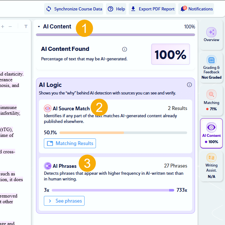Viewport: 225px width, 225px height.
Task: Click the "733x" value
Action: click(182, 190)
